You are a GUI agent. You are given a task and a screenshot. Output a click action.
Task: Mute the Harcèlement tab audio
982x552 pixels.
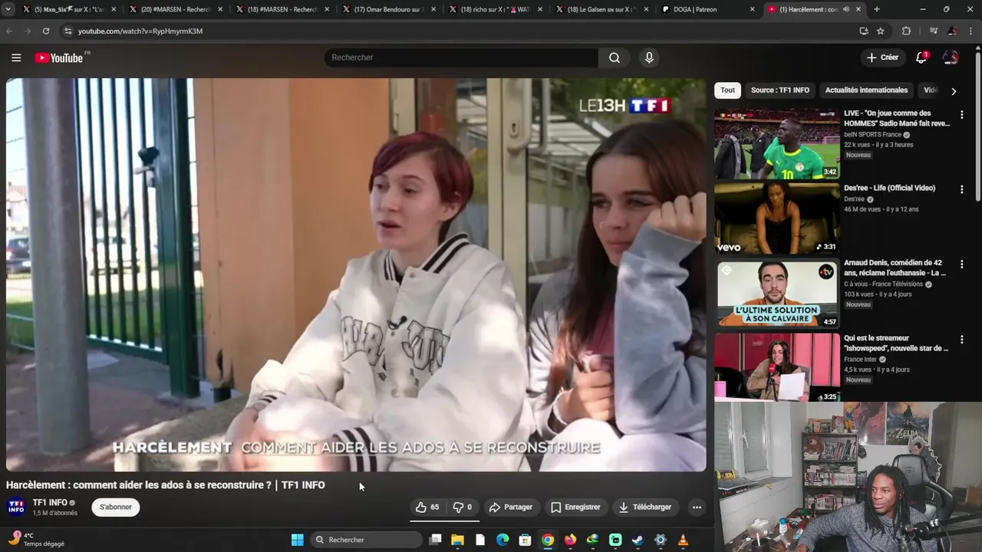coord(846,9)
